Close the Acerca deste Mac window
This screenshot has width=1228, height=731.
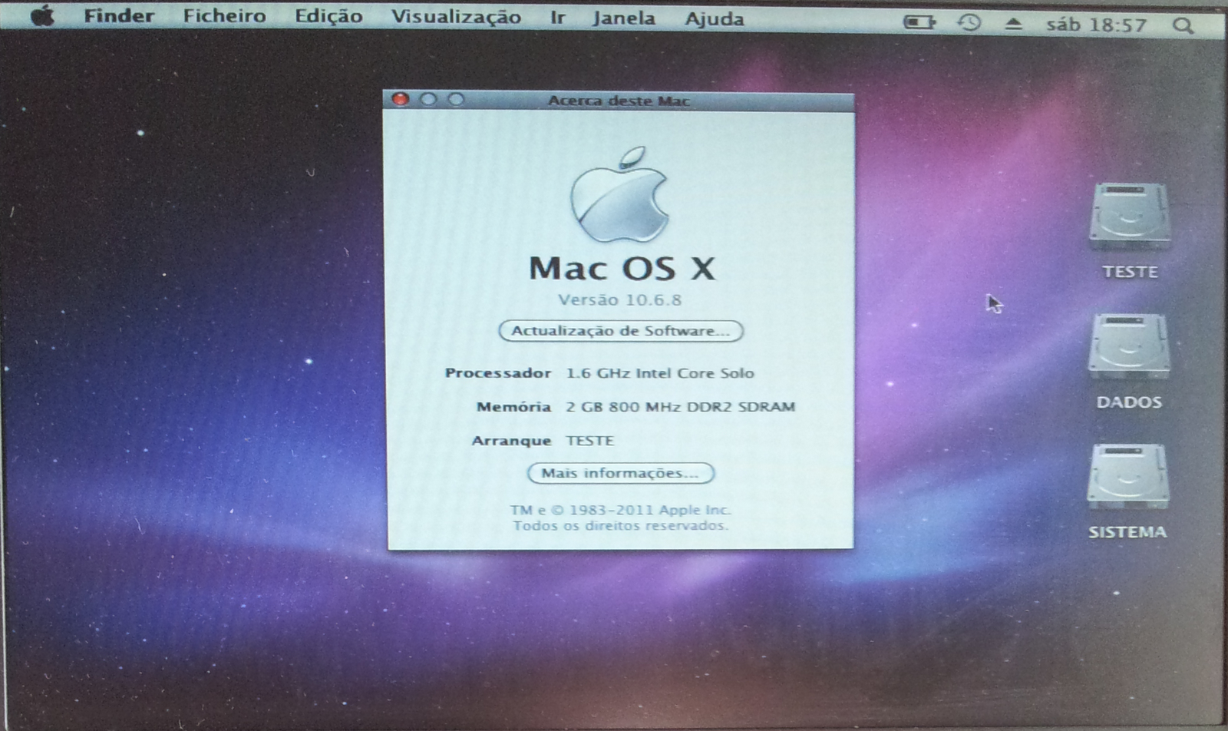(400, 99)
